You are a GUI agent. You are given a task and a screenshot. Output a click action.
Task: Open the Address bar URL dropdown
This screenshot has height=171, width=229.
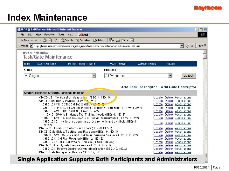click(x=182, y=46)
